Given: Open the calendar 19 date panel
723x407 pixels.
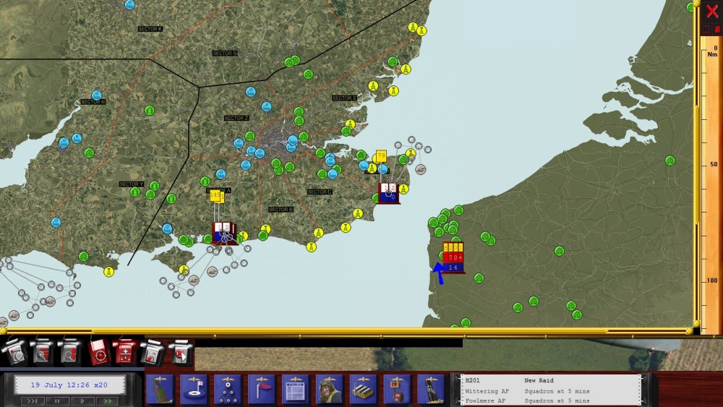Looking at the screenshot, I should coord(397,390).
